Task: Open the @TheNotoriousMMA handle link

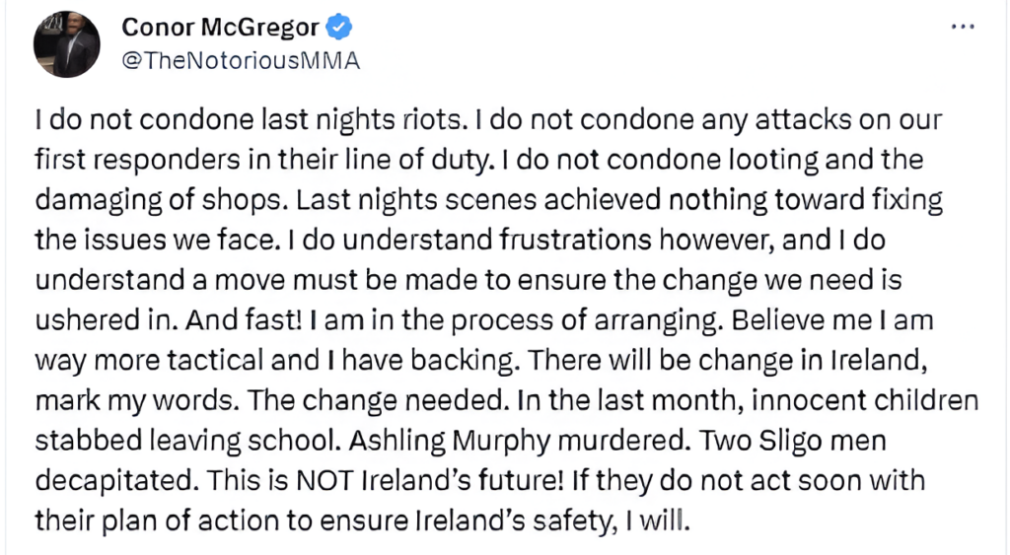Action: 240,60
